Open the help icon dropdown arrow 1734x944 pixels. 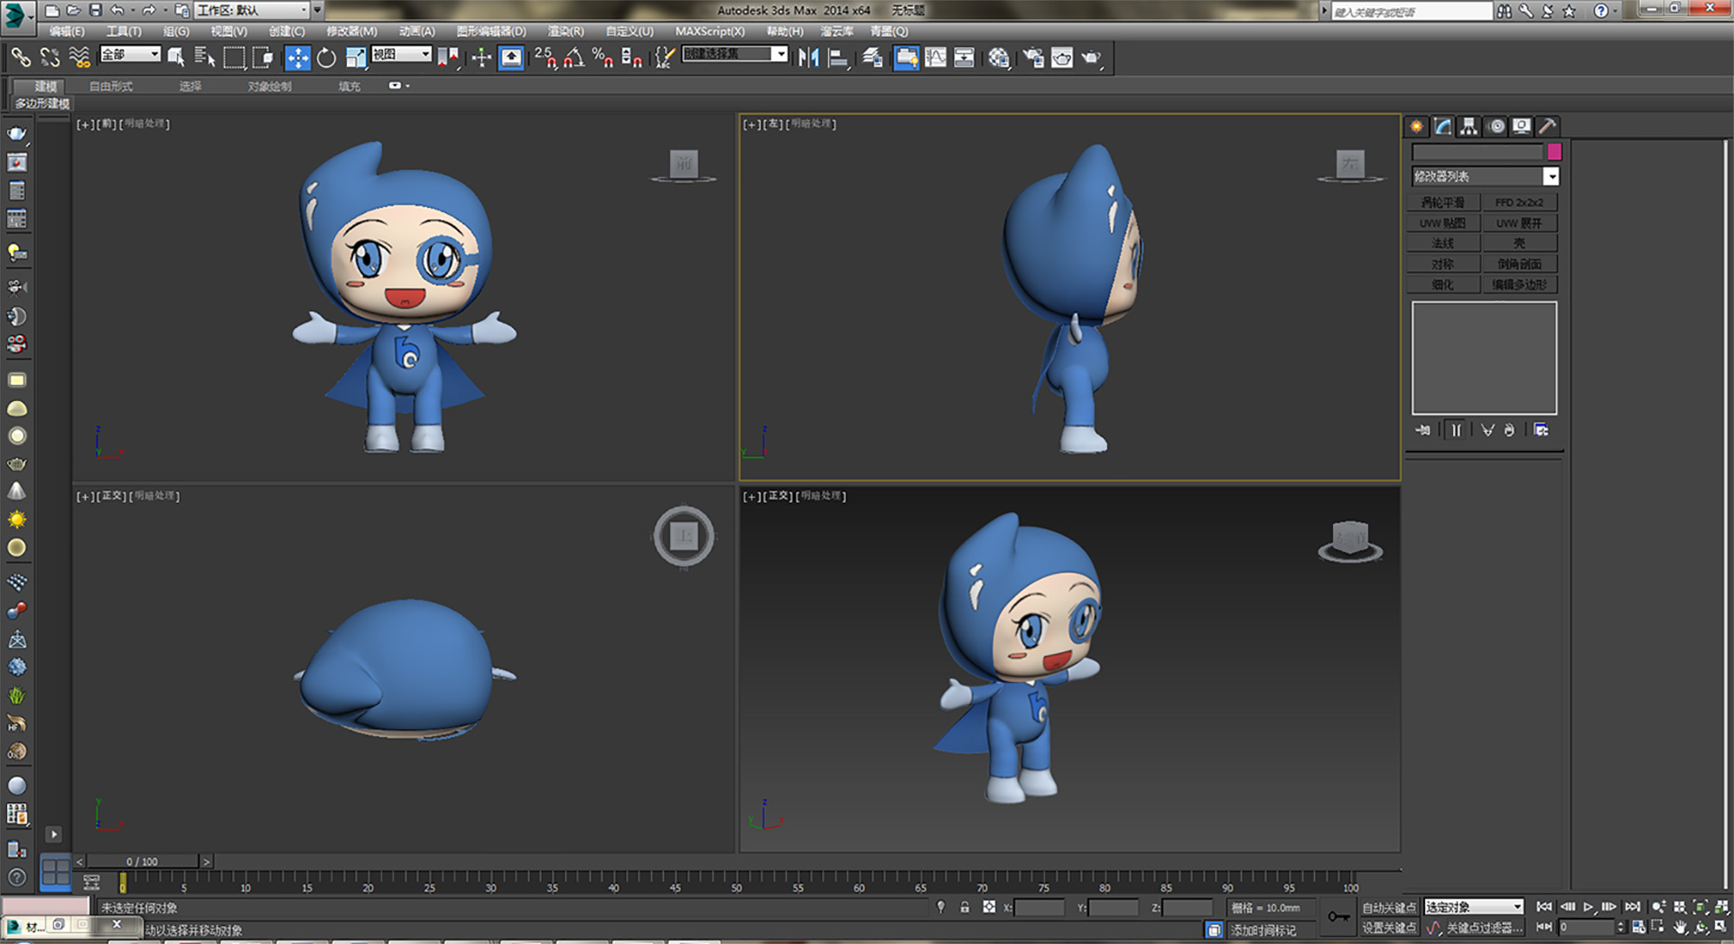1615,11
